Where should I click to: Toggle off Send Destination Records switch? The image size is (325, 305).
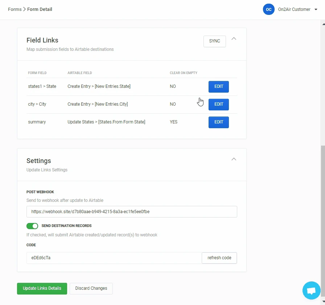(x=32, y=226)
